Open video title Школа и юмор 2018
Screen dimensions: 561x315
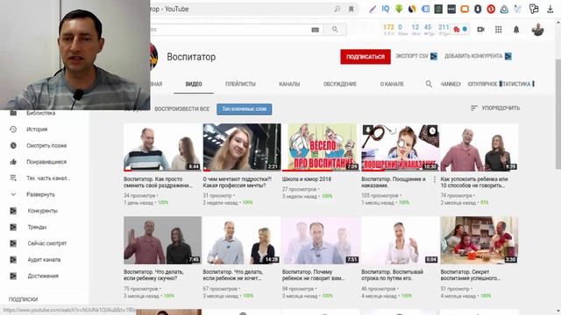tap(307, 179)
